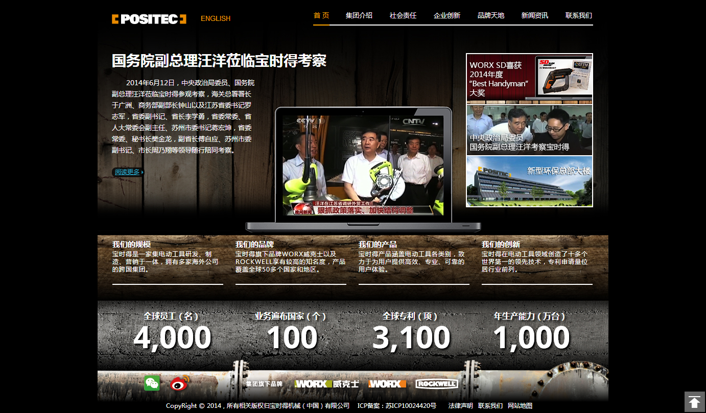706x413 pixels.
Task: Click the WORX 威克士 brand logo
Action: click(326, 384)
